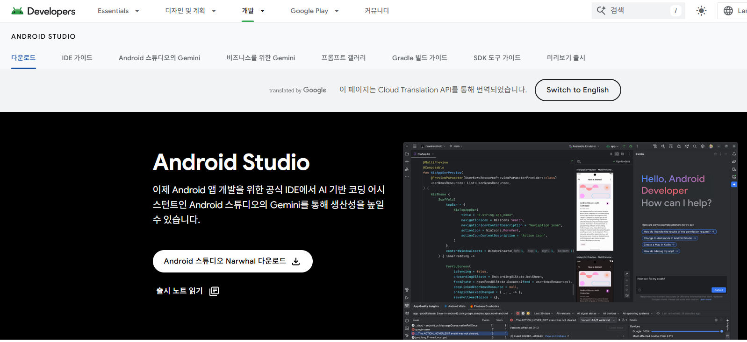Click the Cloud Translation API notice text
747x342 pixels.
[433, 90]
